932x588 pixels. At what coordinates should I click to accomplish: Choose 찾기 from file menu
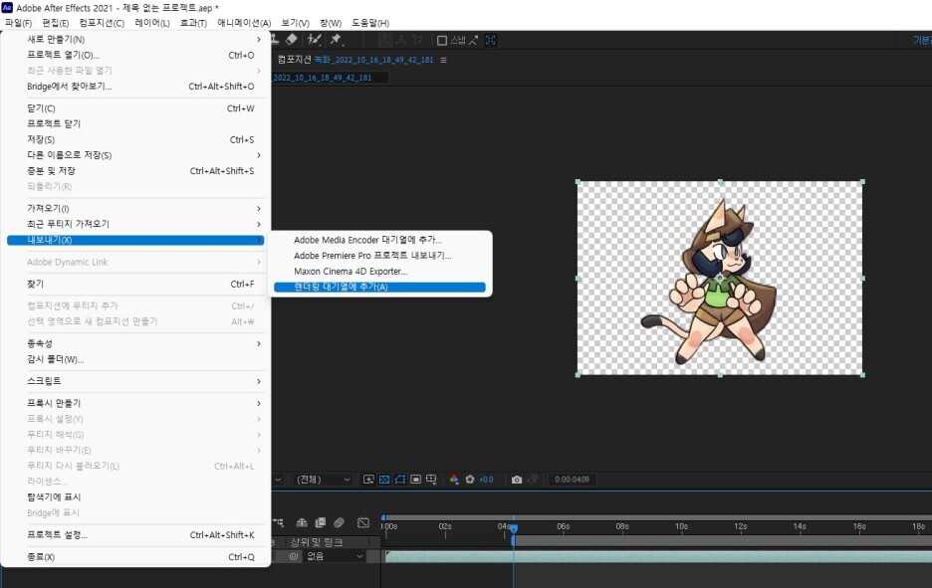pos(135,284)
